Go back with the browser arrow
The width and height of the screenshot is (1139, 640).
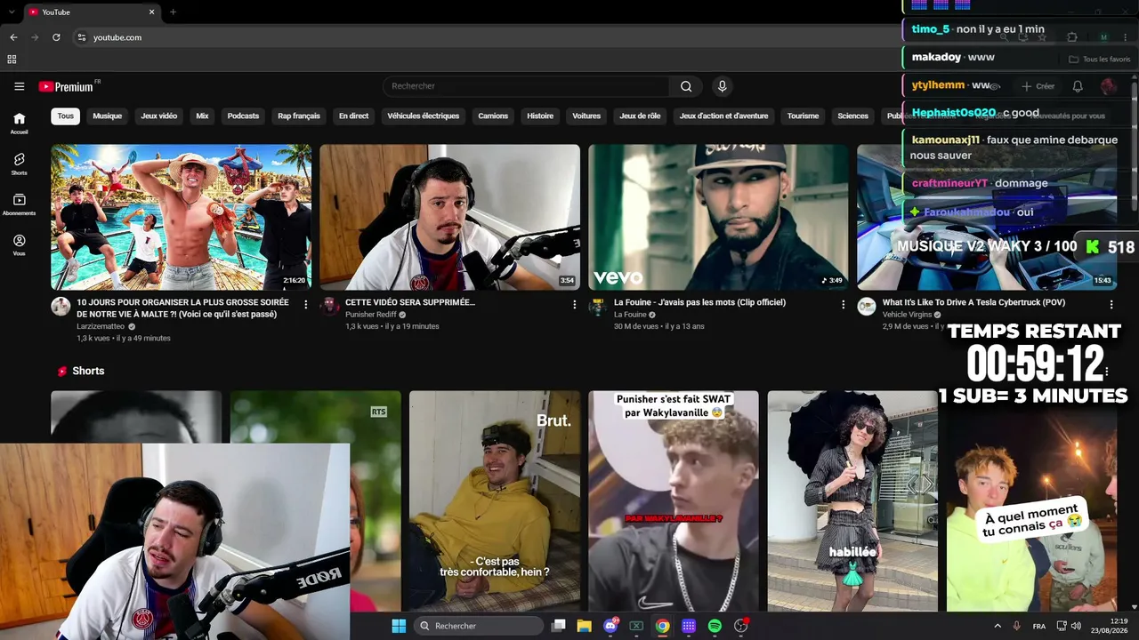[x=13, y=37]
